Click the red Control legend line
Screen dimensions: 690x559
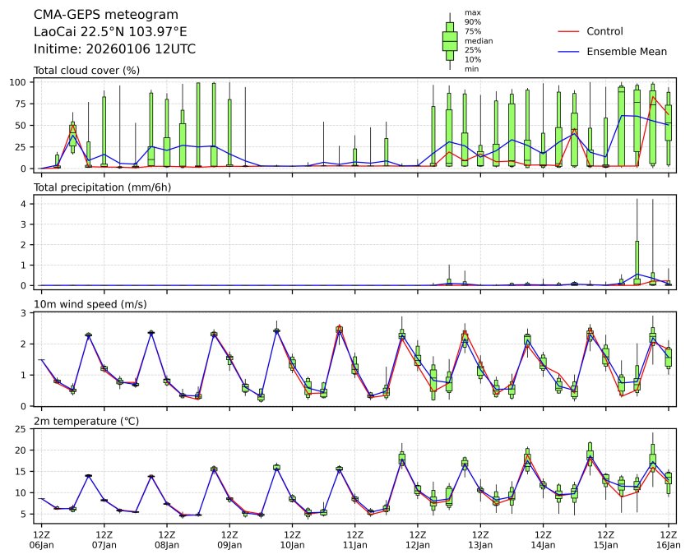point(568,31)
